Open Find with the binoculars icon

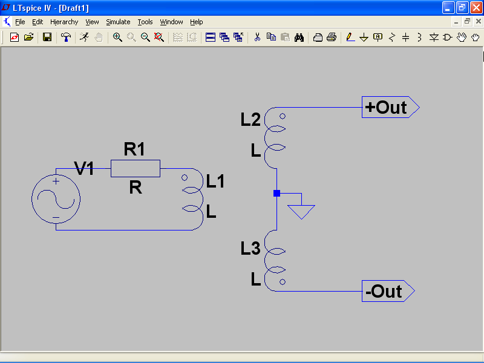(x=299, y=38)
